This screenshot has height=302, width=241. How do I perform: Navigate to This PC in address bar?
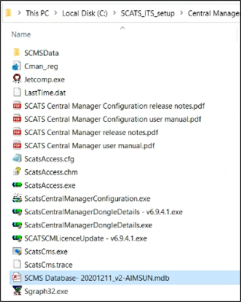pos(37,13)
